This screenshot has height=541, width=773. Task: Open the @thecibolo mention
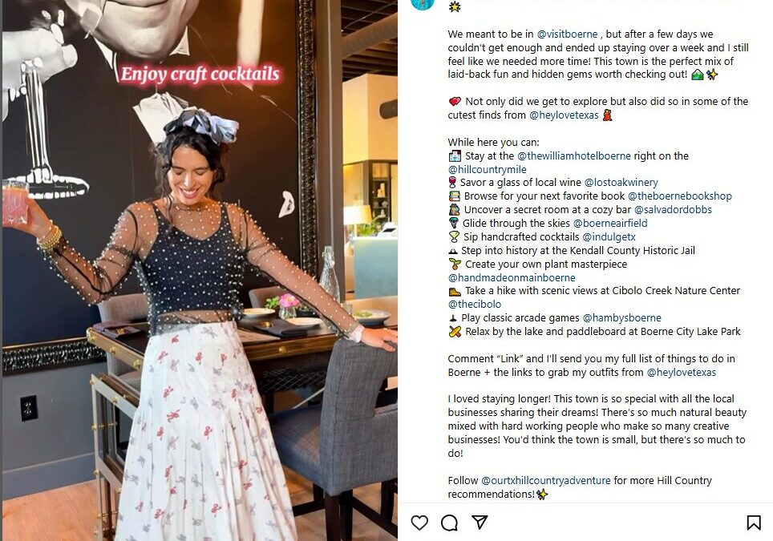tap(474, 304)
